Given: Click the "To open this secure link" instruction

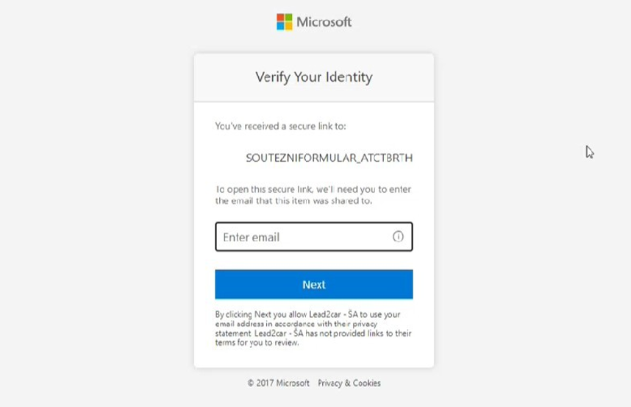Looking at the screenshot, I should pos(313,195).
